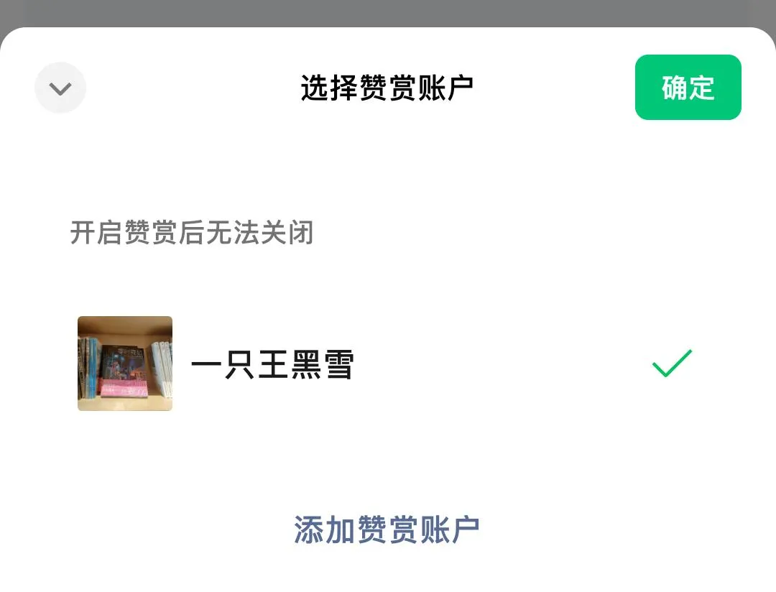Click the gray circular button holding the chevron

[x=60, y=88]
